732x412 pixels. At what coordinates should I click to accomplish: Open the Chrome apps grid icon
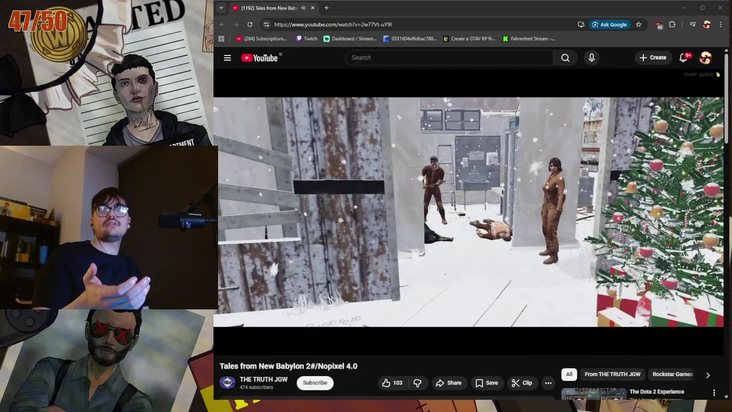(x=221, y=39)
